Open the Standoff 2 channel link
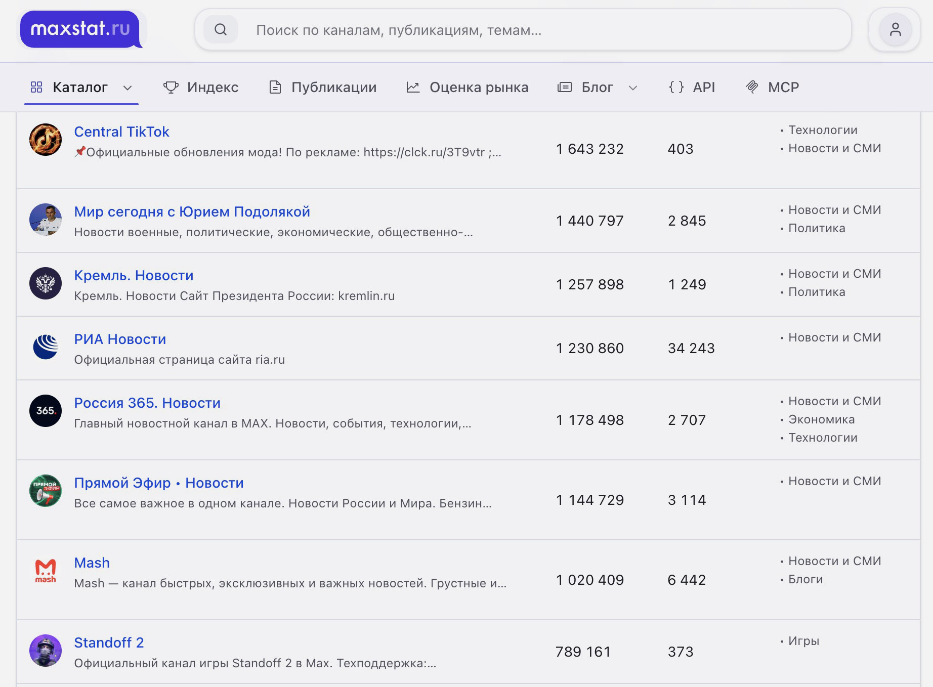This screenshot has height=687, width=933. 109,642
